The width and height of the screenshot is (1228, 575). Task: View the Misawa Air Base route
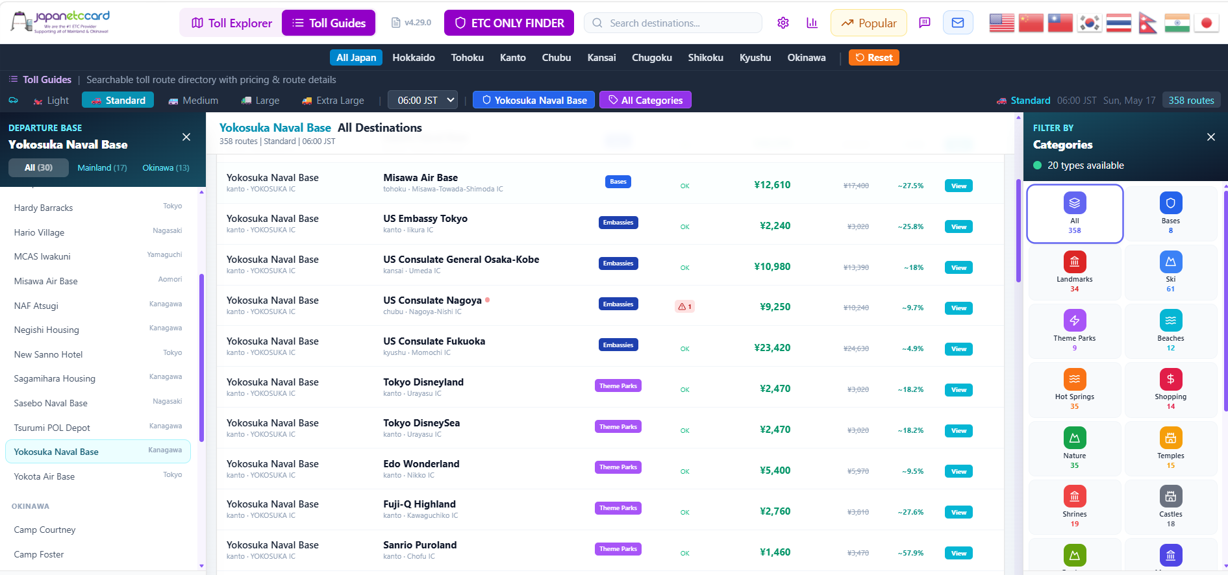959,186
